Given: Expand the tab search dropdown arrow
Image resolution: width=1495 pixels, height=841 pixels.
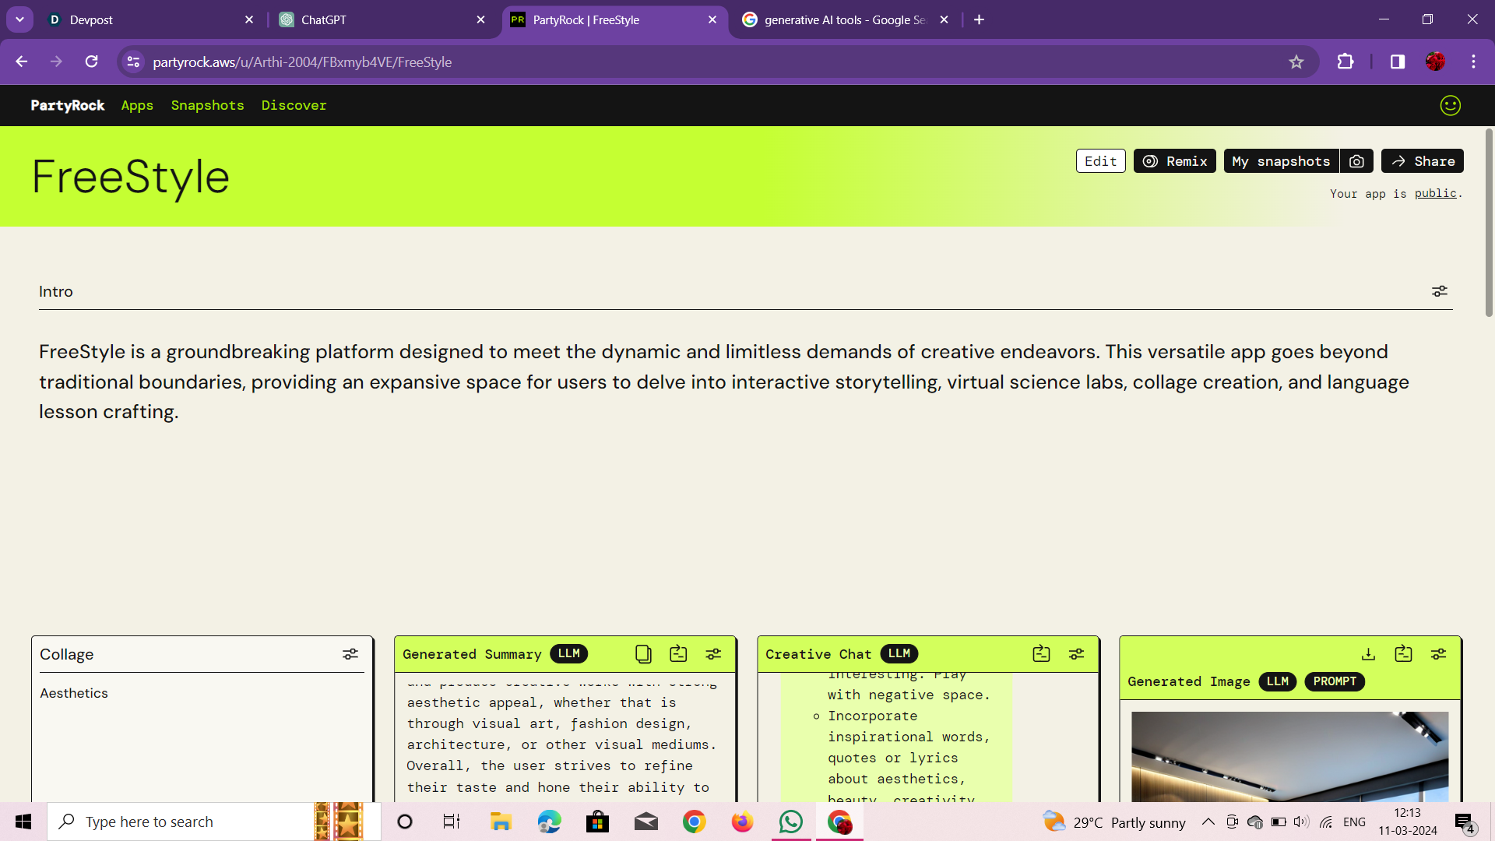Looking at the screenshot, I should point(19,19).
